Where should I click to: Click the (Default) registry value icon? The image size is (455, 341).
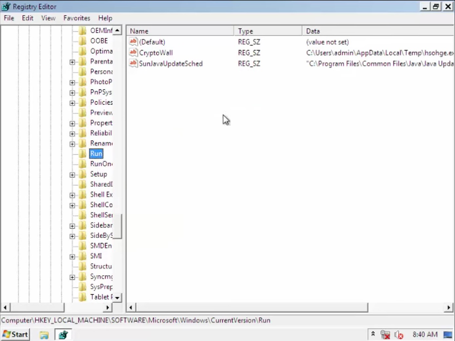(x=133, y=42)
